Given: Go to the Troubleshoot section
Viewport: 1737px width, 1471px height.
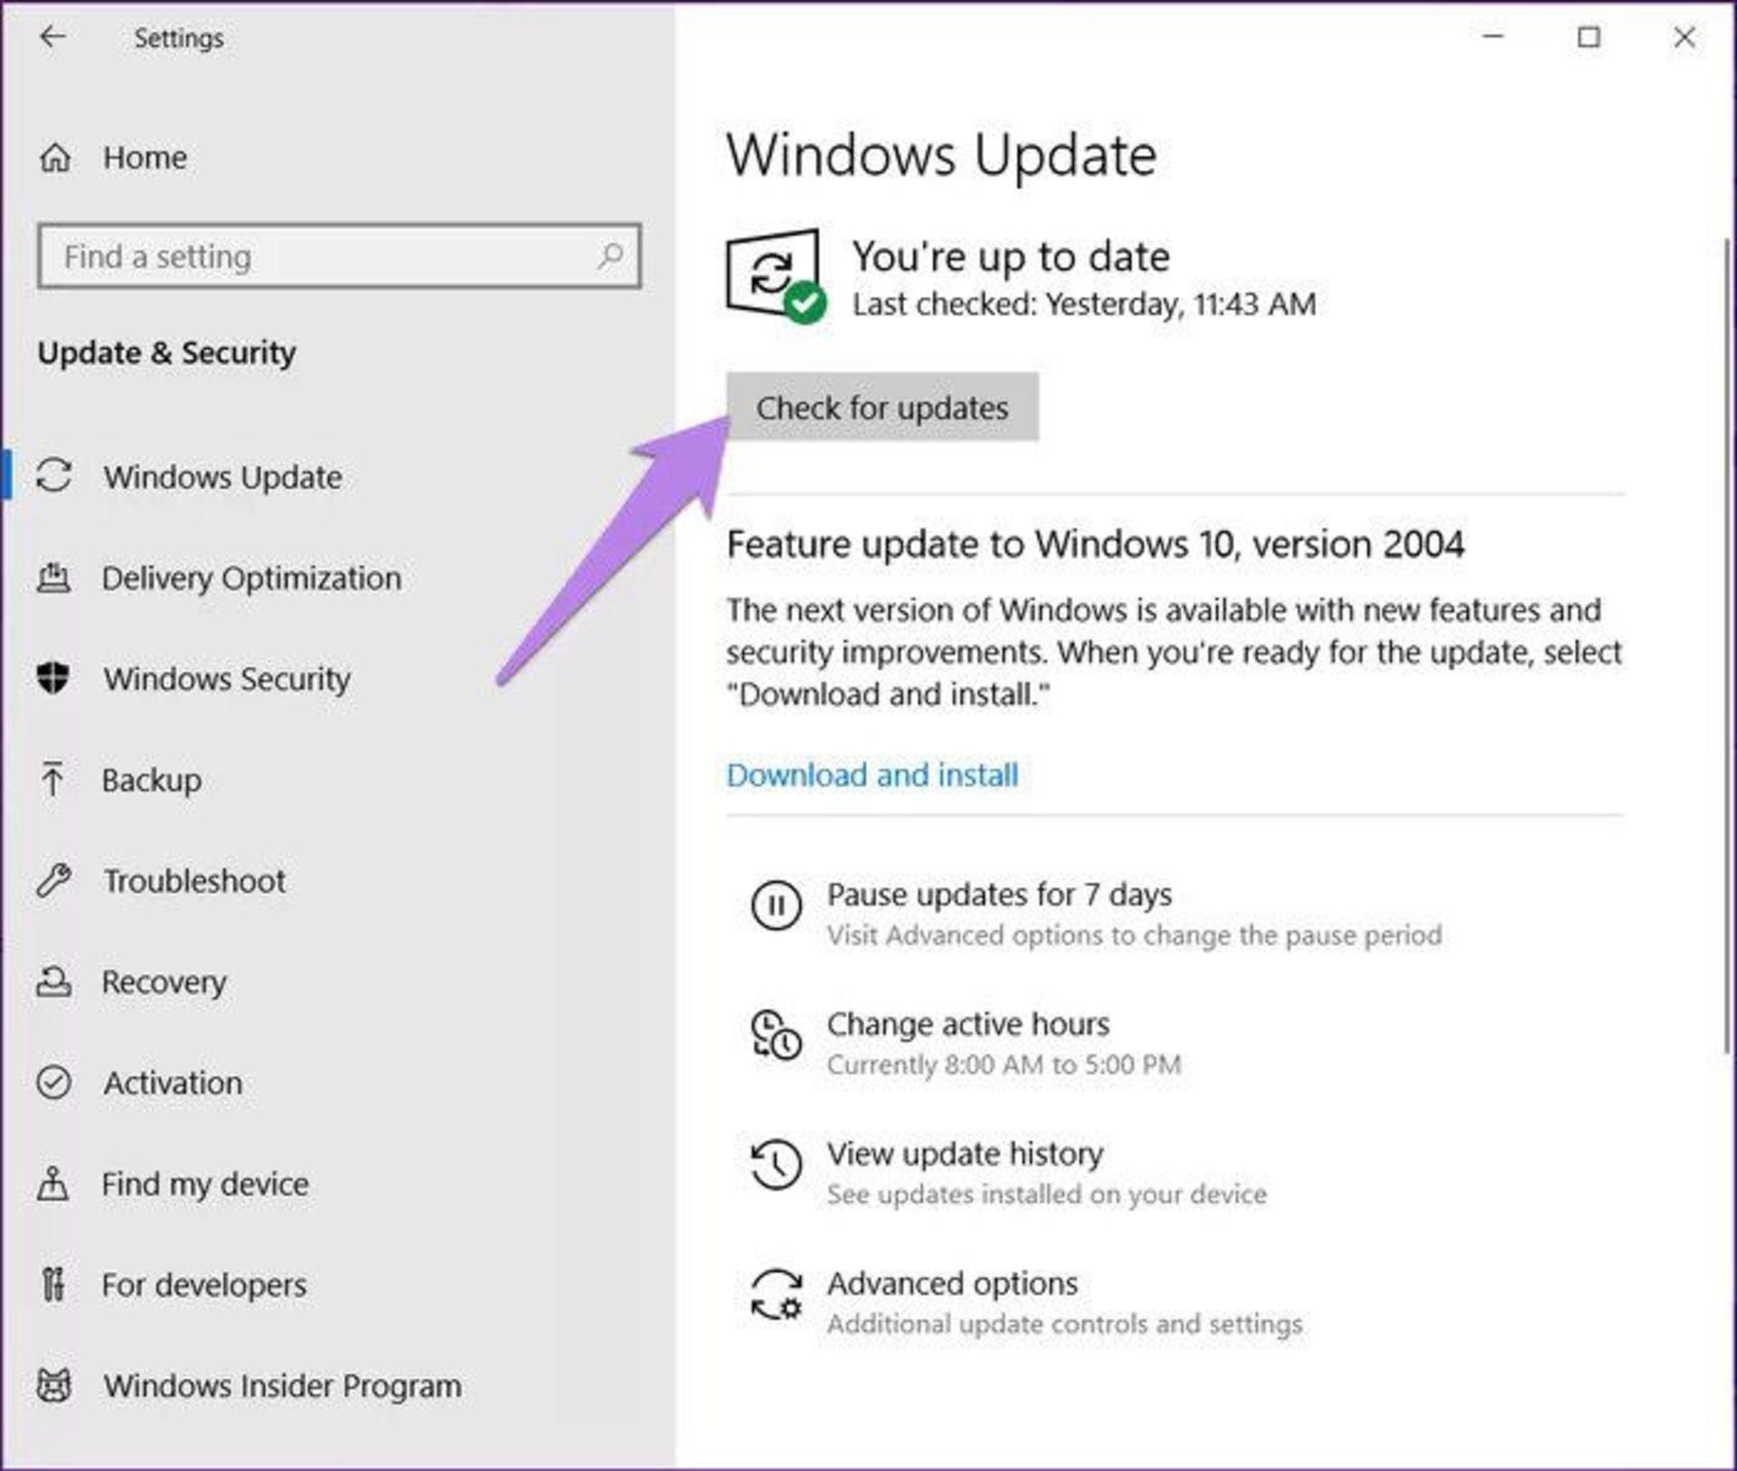Looking at the screenshot, I should pos(194,881).
